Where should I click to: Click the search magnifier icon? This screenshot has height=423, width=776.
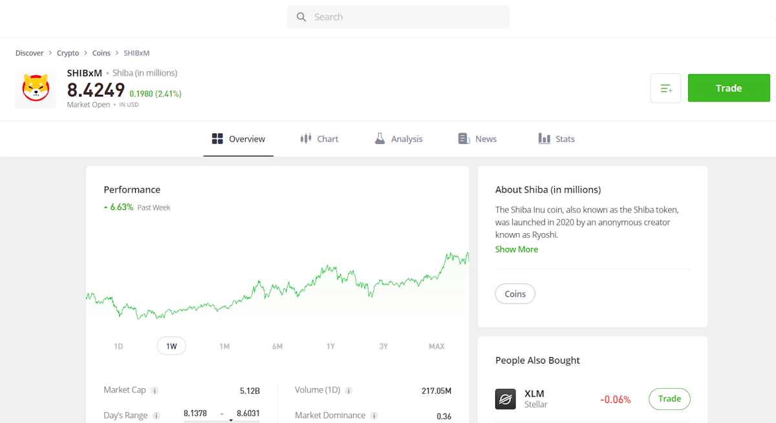301,17
